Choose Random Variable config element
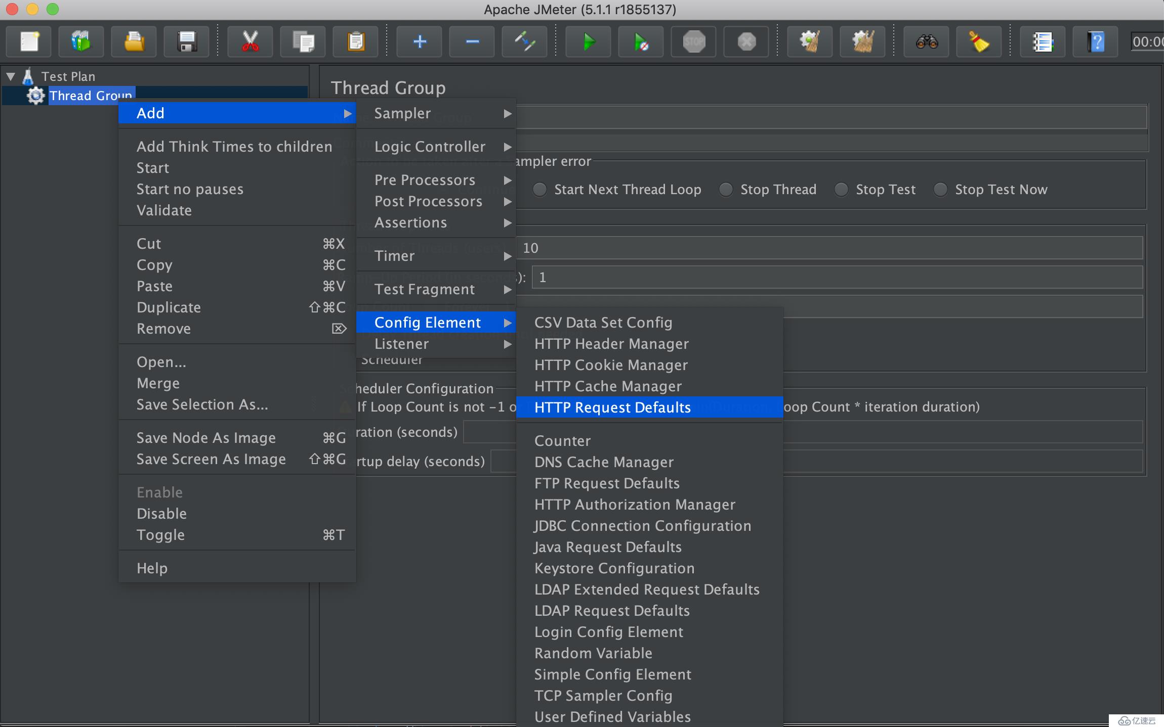Viewport: 1164px width, 727px height. 650,653
